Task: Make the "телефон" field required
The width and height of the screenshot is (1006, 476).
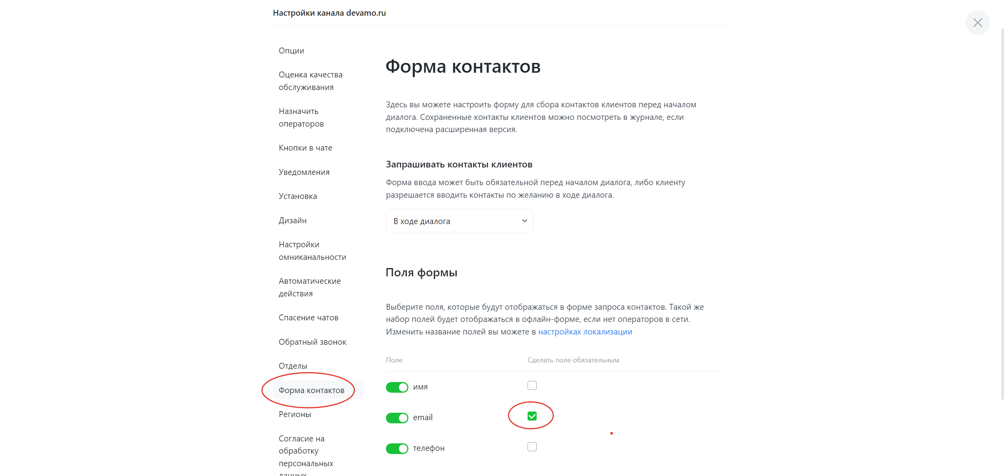Action: pos(532,446)
